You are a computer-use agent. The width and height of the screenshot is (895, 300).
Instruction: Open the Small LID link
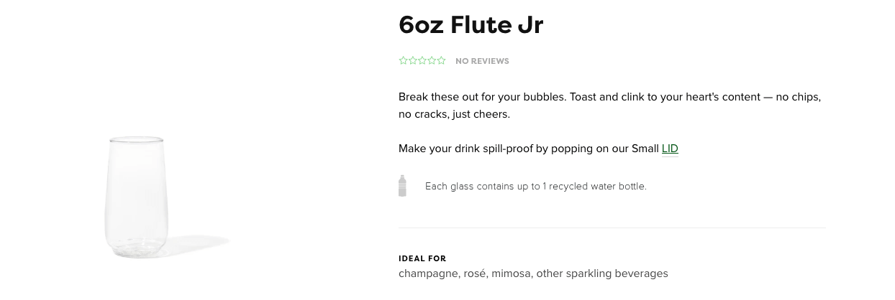(670, 149)
